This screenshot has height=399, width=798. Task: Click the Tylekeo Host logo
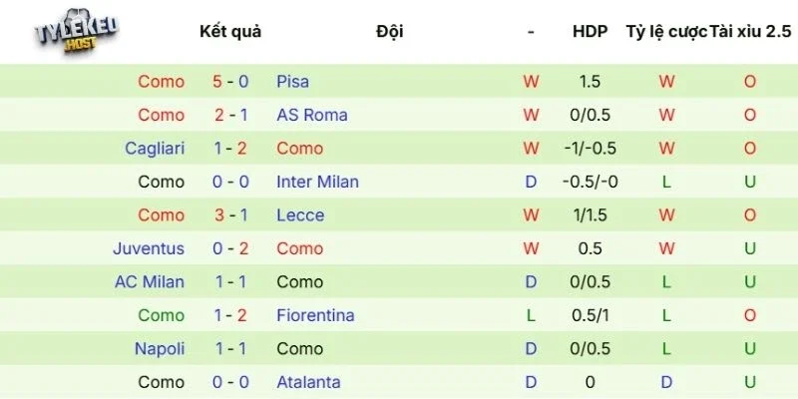click(77, 35)
